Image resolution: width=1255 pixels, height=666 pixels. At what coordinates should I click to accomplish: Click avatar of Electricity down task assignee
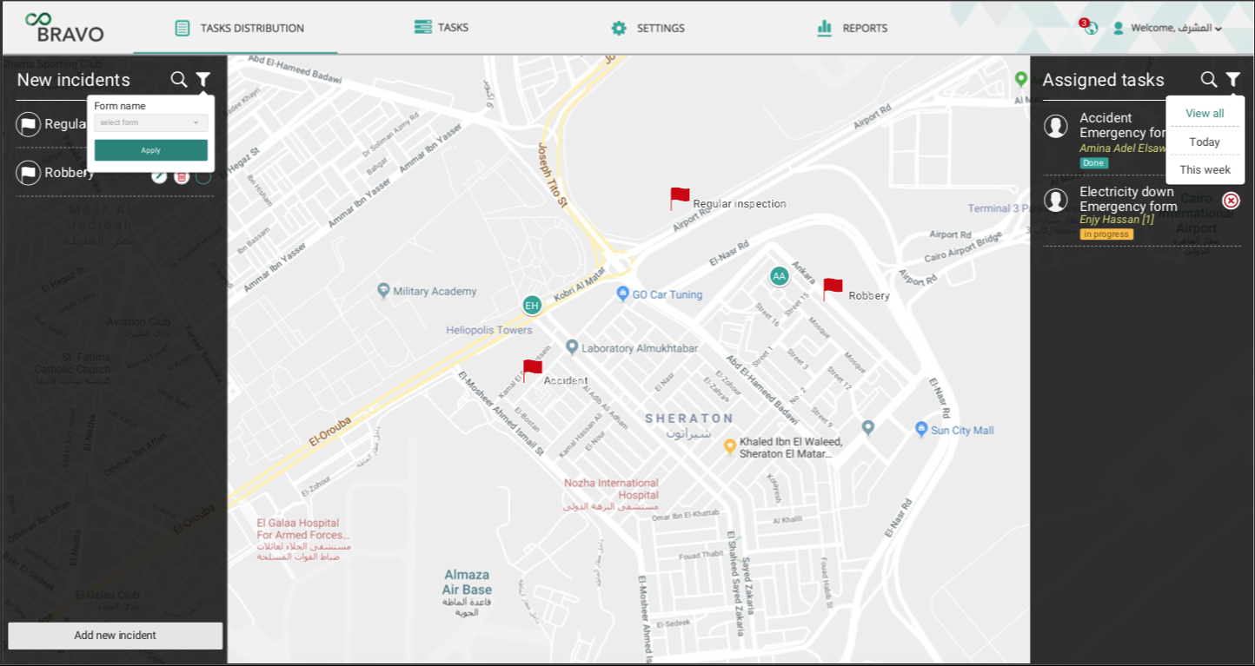[x=1056, y=200]
